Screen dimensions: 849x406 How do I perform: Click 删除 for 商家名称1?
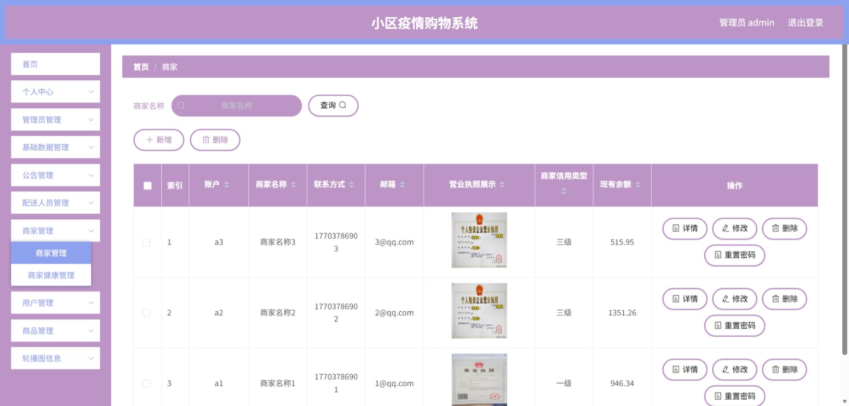click(x=784, y=370)
